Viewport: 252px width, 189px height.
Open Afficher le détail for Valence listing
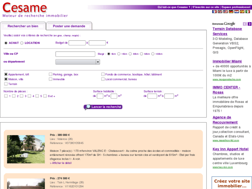[x=61, y=163]
